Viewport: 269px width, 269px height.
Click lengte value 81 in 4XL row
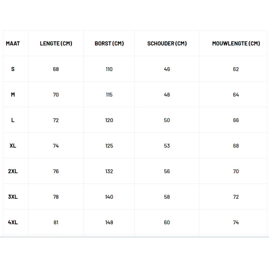point(56,222)
